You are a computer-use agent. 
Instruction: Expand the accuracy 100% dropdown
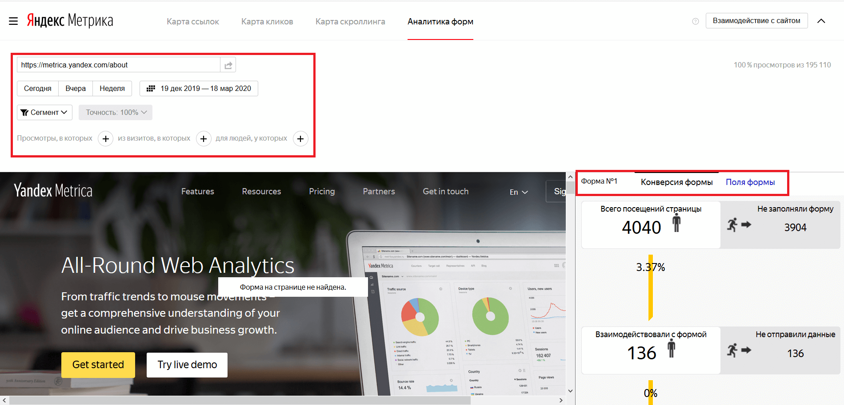pyautogui.click(x=116, y=113)
